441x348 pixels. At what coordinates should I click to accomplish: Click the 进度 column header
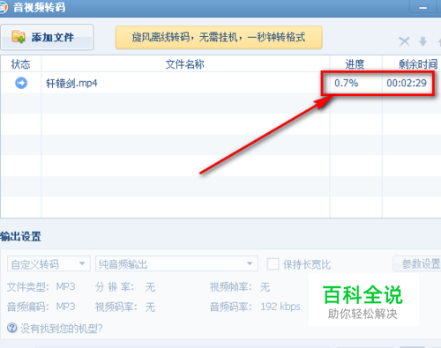[355, 64]
